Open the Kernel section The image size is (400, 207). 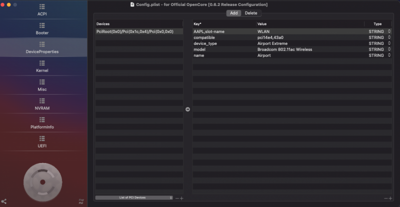(42, 66)
